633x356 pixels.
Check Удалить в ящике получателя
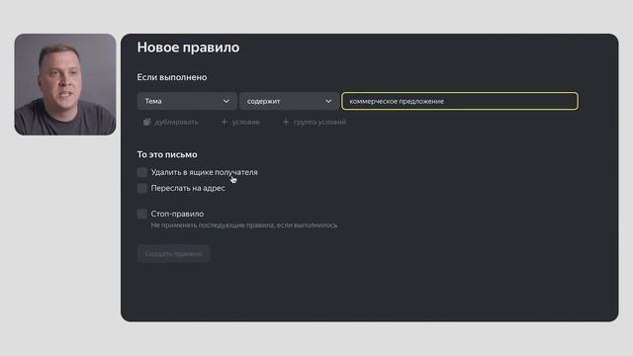pos(142,172)
